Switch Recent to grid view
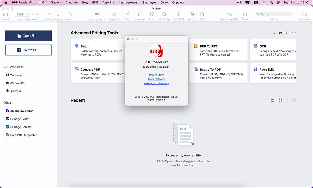 tap(281, 100)
